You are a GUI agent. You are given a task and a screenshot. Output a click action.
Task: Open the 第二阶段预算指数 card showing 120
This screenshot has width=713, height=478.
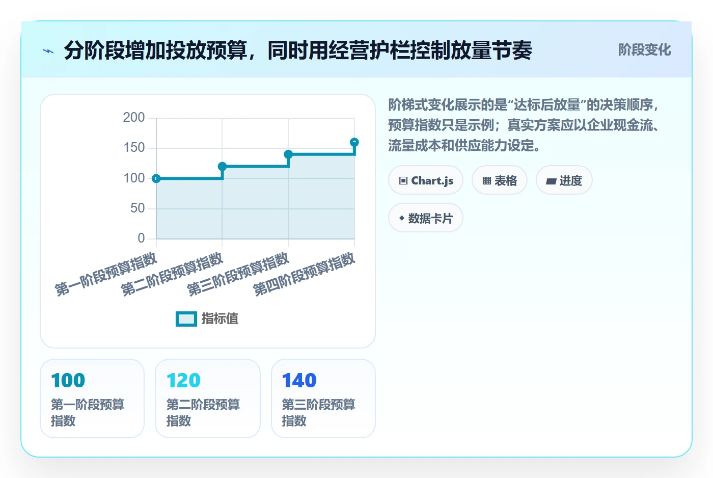pos(208,399)
